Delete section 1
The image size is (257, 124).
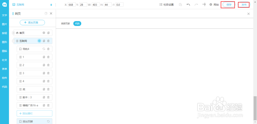[x=48, y=57]
